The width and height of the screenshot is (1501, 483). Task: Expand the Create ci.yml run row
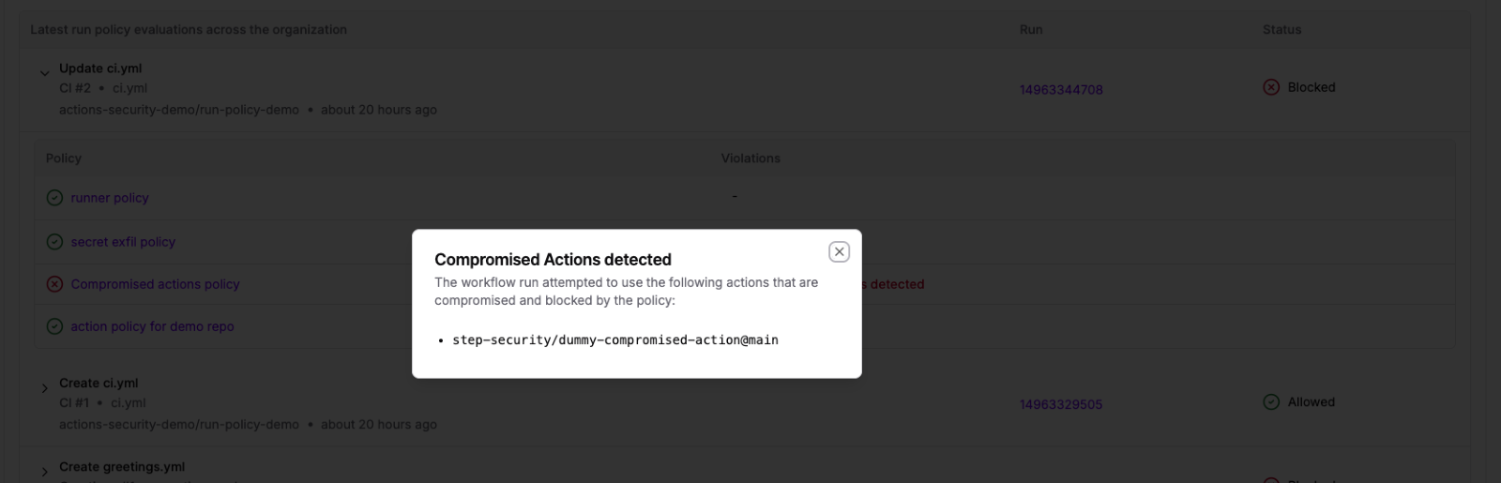[44, 387]
